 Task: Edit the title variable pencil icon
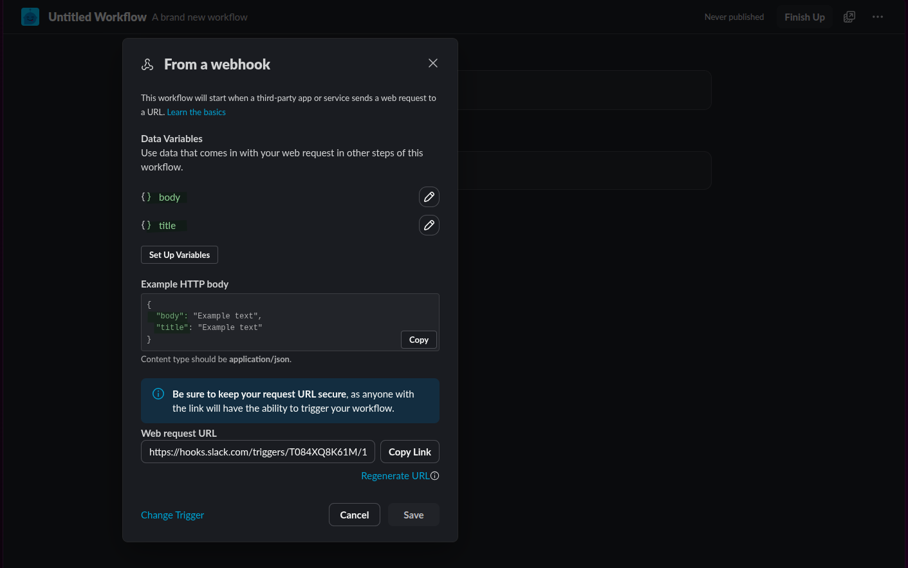coord(429,225)
